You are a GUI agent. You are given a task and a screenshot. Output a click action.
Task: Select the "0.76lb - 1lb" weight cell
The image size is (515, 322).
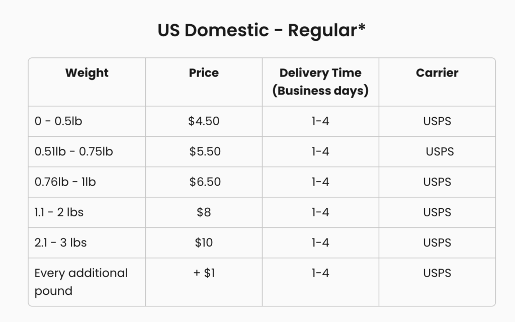coord(65,182)
